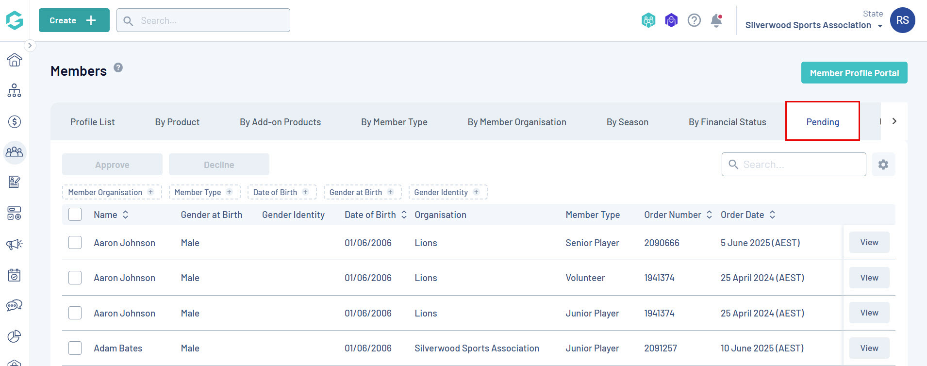Click the Member Profile Portal button
The height and width of the screenshot is (366, 927).
click(854, 73)
